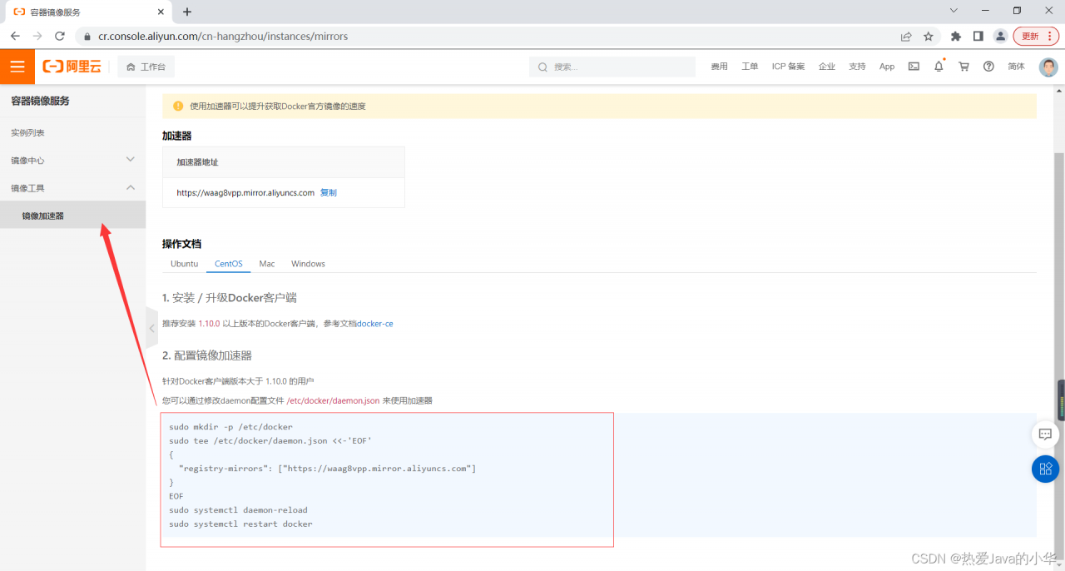Go back with the browser back arrow
Image resolution: width=1065 pixels, height=571 pixels.
pyautogui.click(x=15, y=37)
